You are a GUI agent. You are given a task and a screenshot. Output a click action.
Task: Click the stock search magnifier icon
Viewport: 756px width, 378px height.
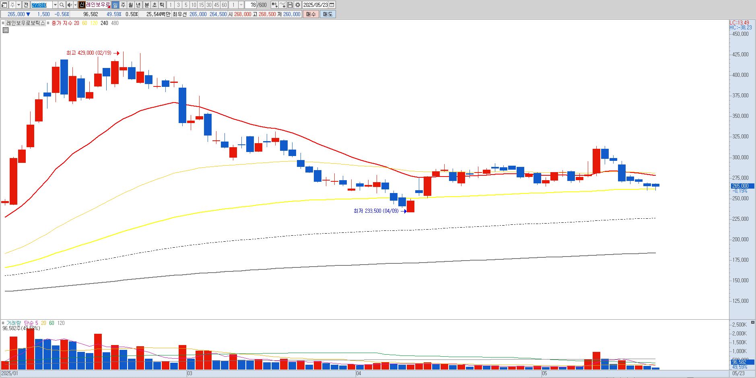(x=62, y=5)
